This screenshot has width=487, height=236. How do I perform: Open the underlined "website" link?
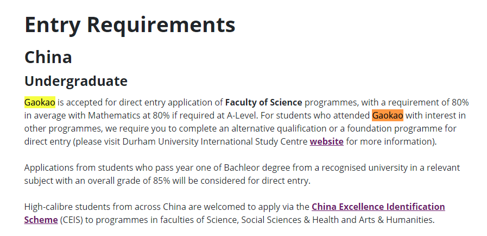tap(326, 141)
